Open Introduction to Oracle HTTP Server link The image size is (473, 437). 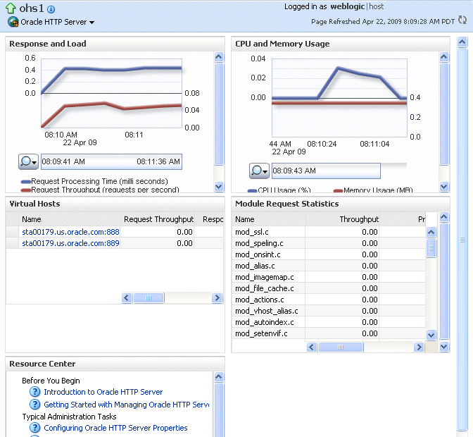coord(103,392)
